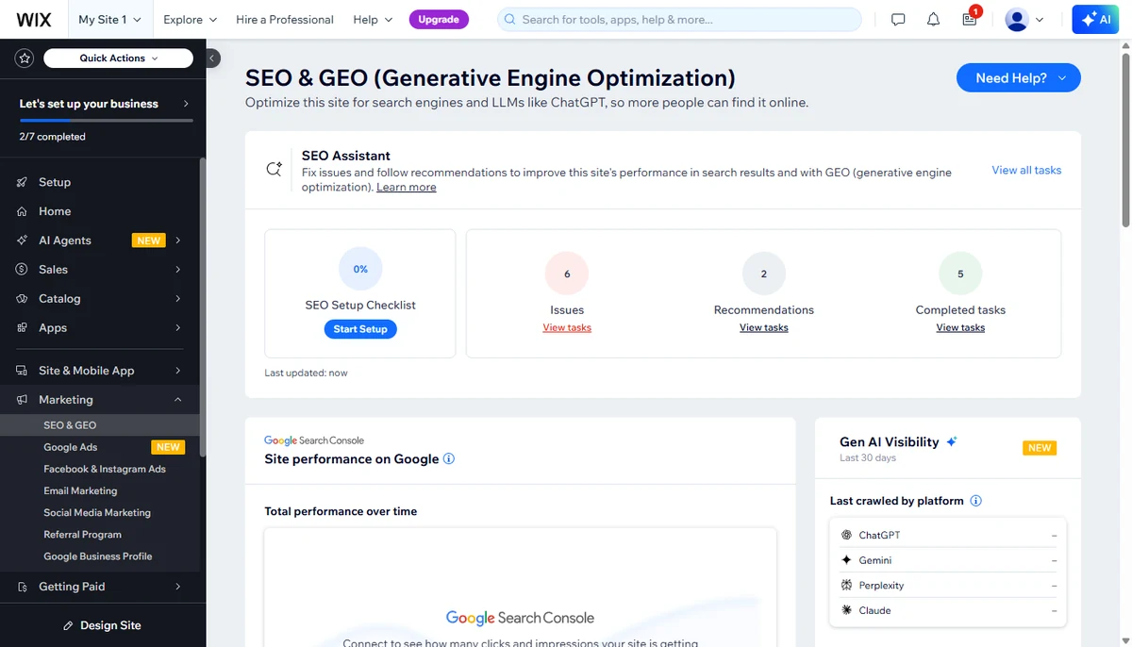Click the Design Site pencil icon
Image resolution: width=1132 pixels, height=647 pixels.
click(x=68, y=625)
